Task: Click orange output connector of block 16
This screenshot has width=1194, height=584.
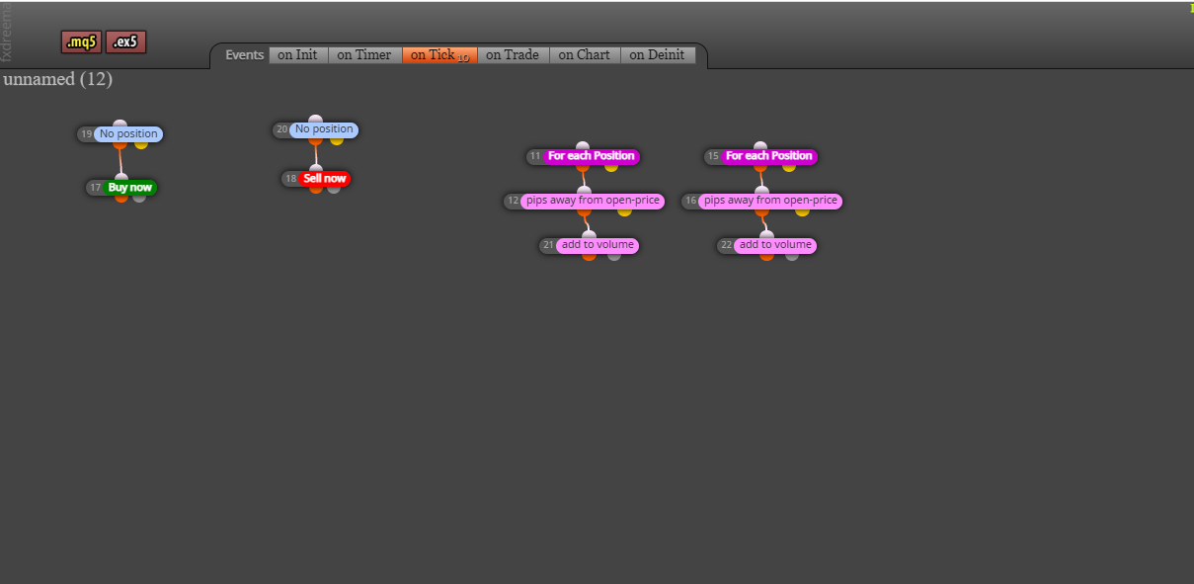Action: [761, 210]
